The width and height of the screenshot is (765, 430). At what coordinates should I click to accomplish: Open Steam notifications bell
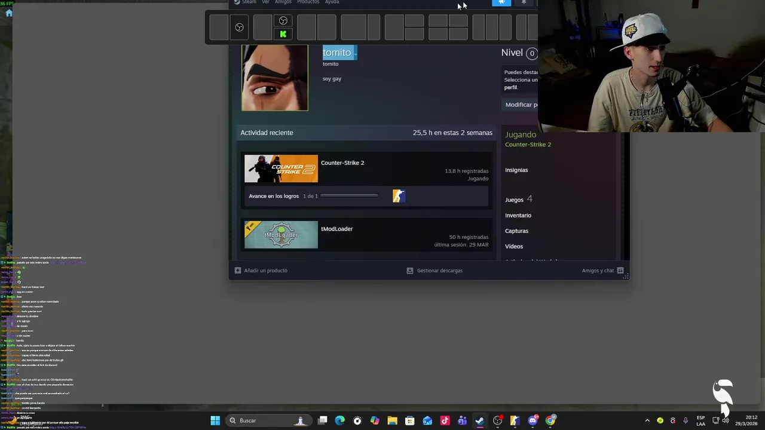(x=524, y=2)
